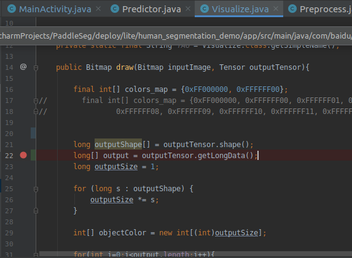Collapse the for loop at line 31
Screen dimensions: 352x258
(36, 255)
